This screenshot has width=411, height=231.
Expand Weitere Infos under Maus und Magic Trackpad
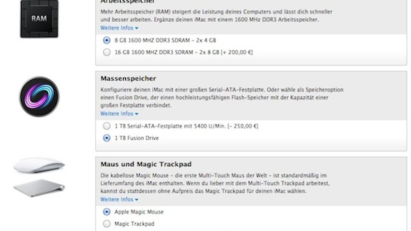click(x=119, y=200)
